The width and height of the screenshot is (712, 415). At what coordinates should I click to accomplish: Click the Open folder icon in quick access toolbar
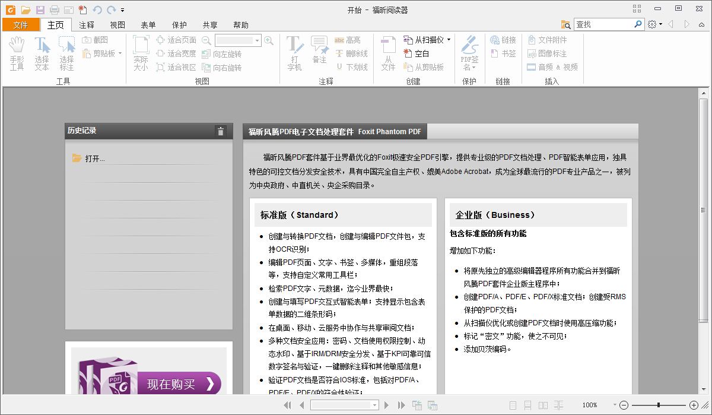tap(26, 9)
